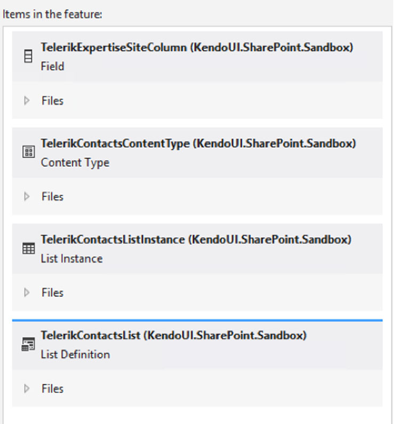The image size is (400, 424).
Task: Click the Field icon beside TelerikExpertiseSiteColumn
Action: [28, 56]
